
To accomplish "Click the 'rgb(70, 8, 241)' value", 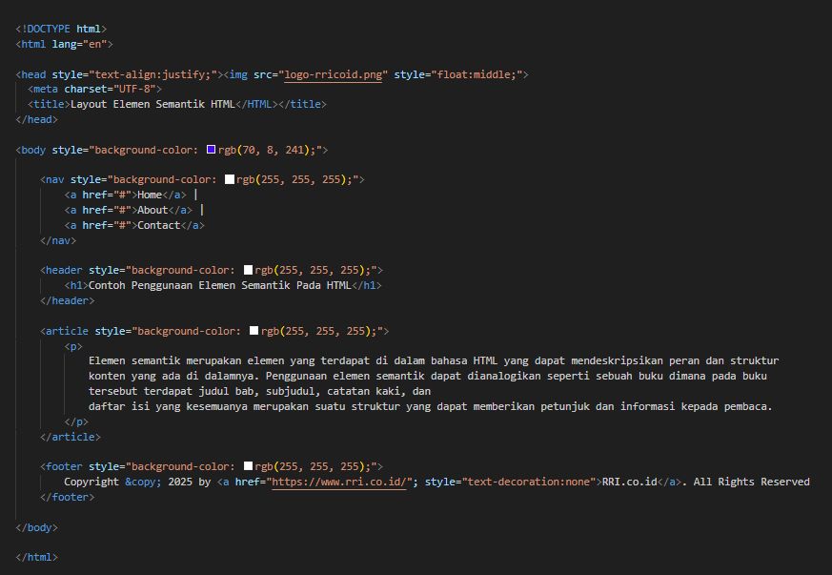I will [263, 150].
